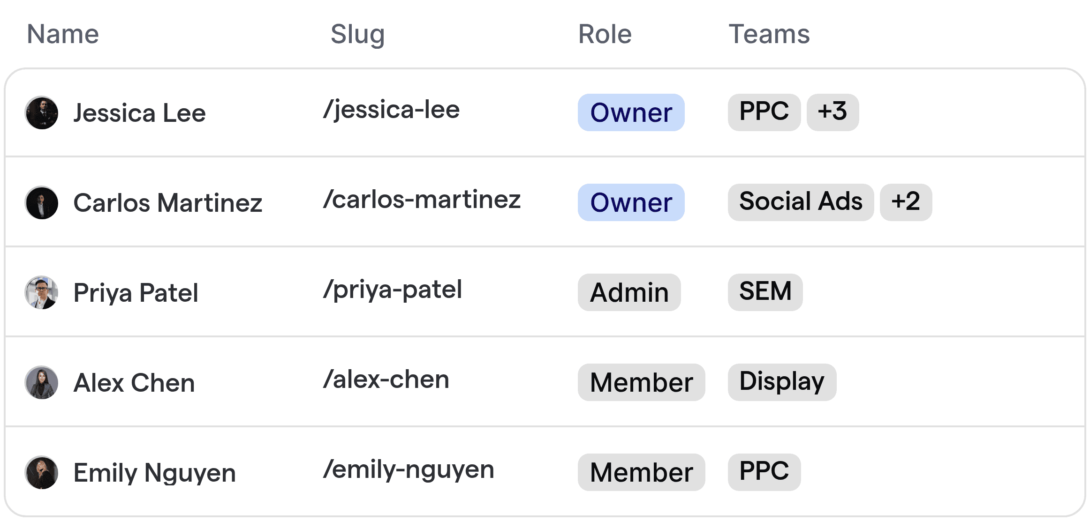The height and width of the screenshot is (521, 1090).
Task: Open the Display team tag
Action: point(782,382)
